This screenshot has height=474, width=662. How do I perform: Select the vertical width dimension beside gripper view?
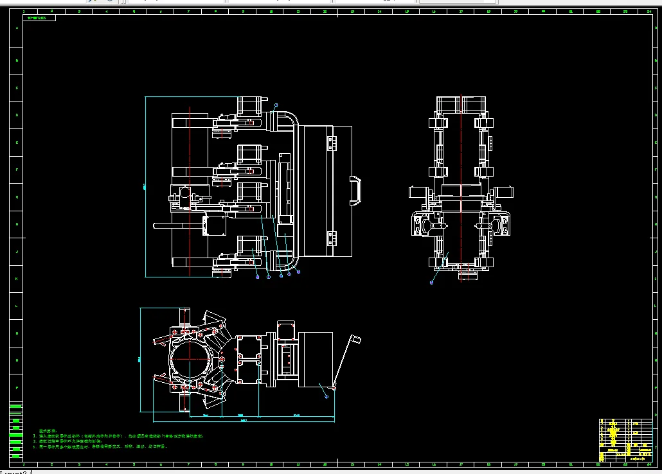(139, 360)
